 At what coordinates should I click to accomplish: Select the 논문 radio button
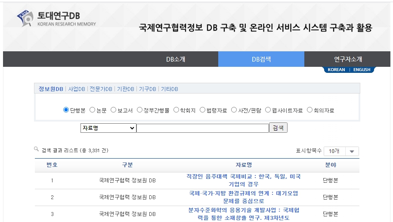click(x=92, y=110)
